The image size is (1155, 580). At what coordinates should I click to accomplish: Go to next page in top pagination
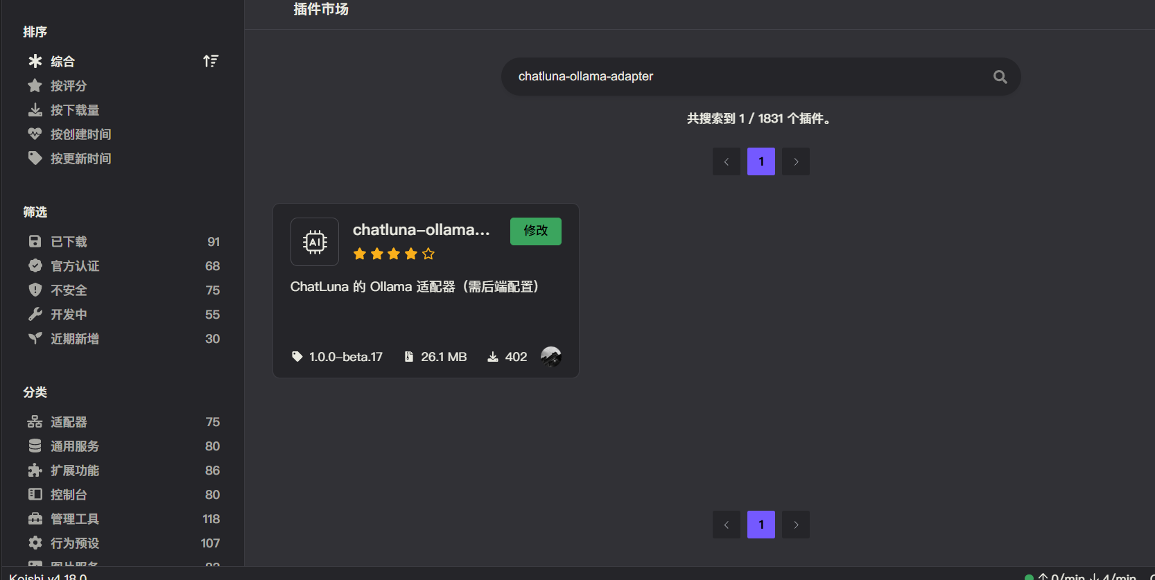pyautogui.click(x=796, y=161)
